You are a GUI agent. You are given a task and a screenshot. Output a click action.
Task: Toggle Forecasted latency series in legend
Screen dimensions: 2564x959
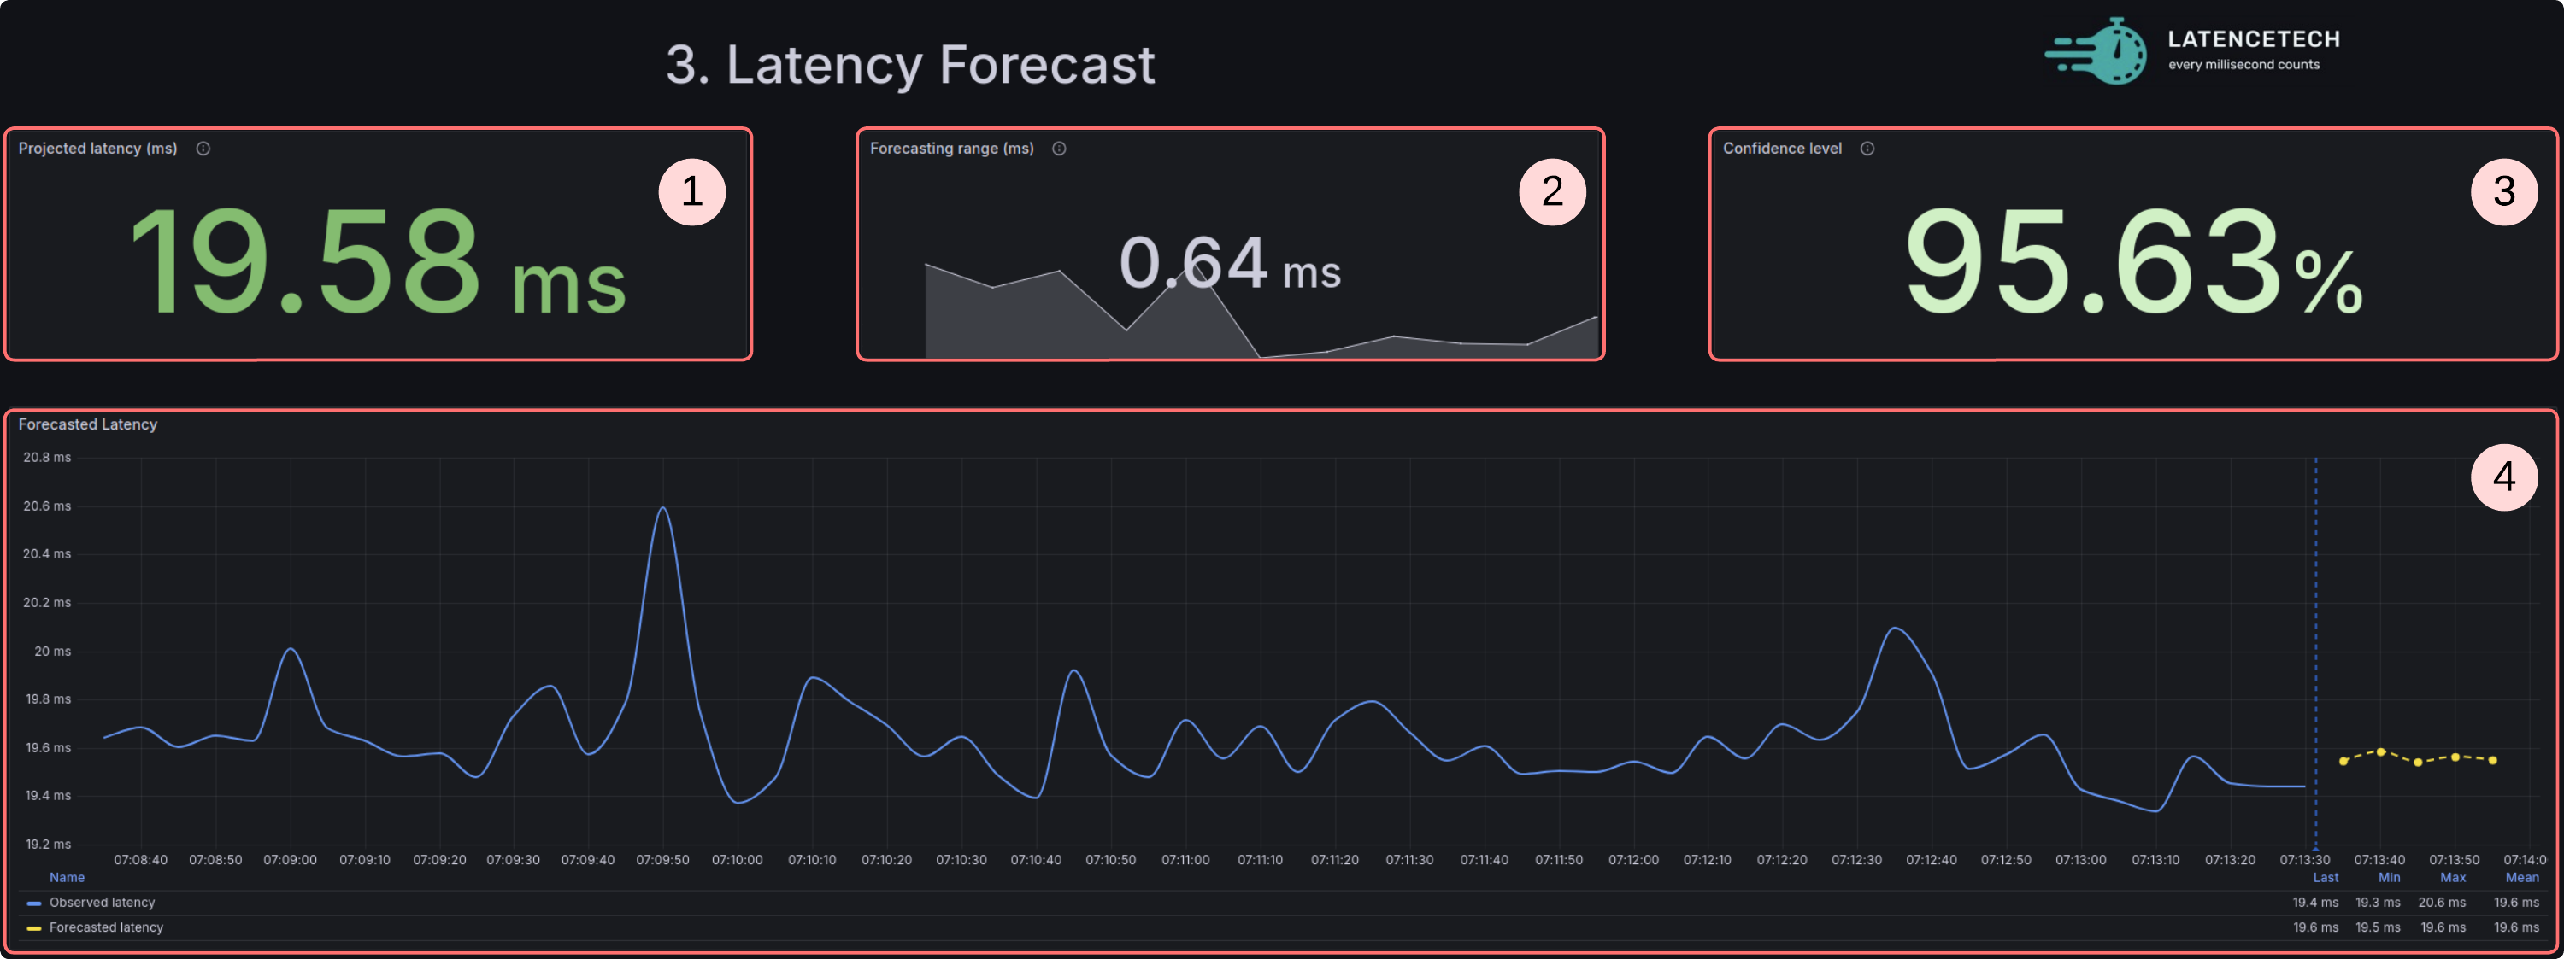point(107,927)
